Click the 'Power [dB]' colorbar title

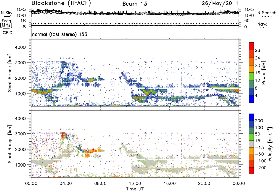point(263,73)
